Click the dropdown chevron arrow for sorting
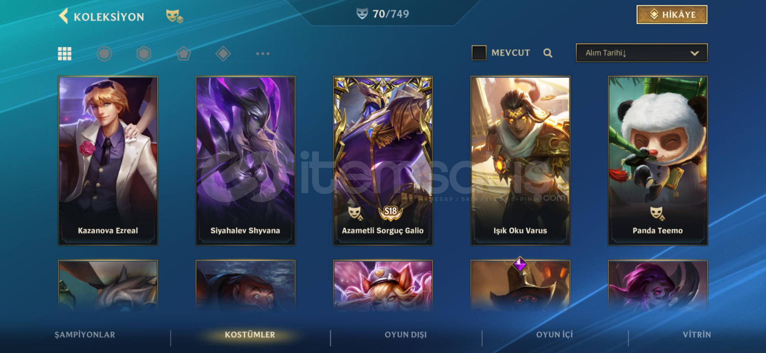Screen dimensions: 766x353 [x=695, y=53]
